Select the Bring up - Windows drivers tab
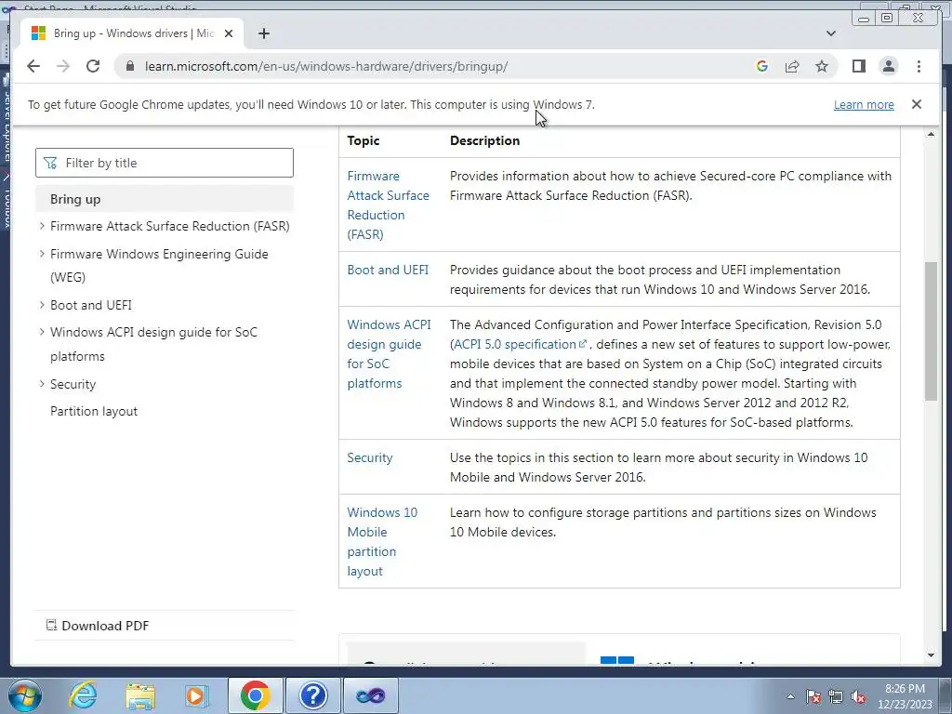Screen dimensions: 952x714 coord(132,33)
